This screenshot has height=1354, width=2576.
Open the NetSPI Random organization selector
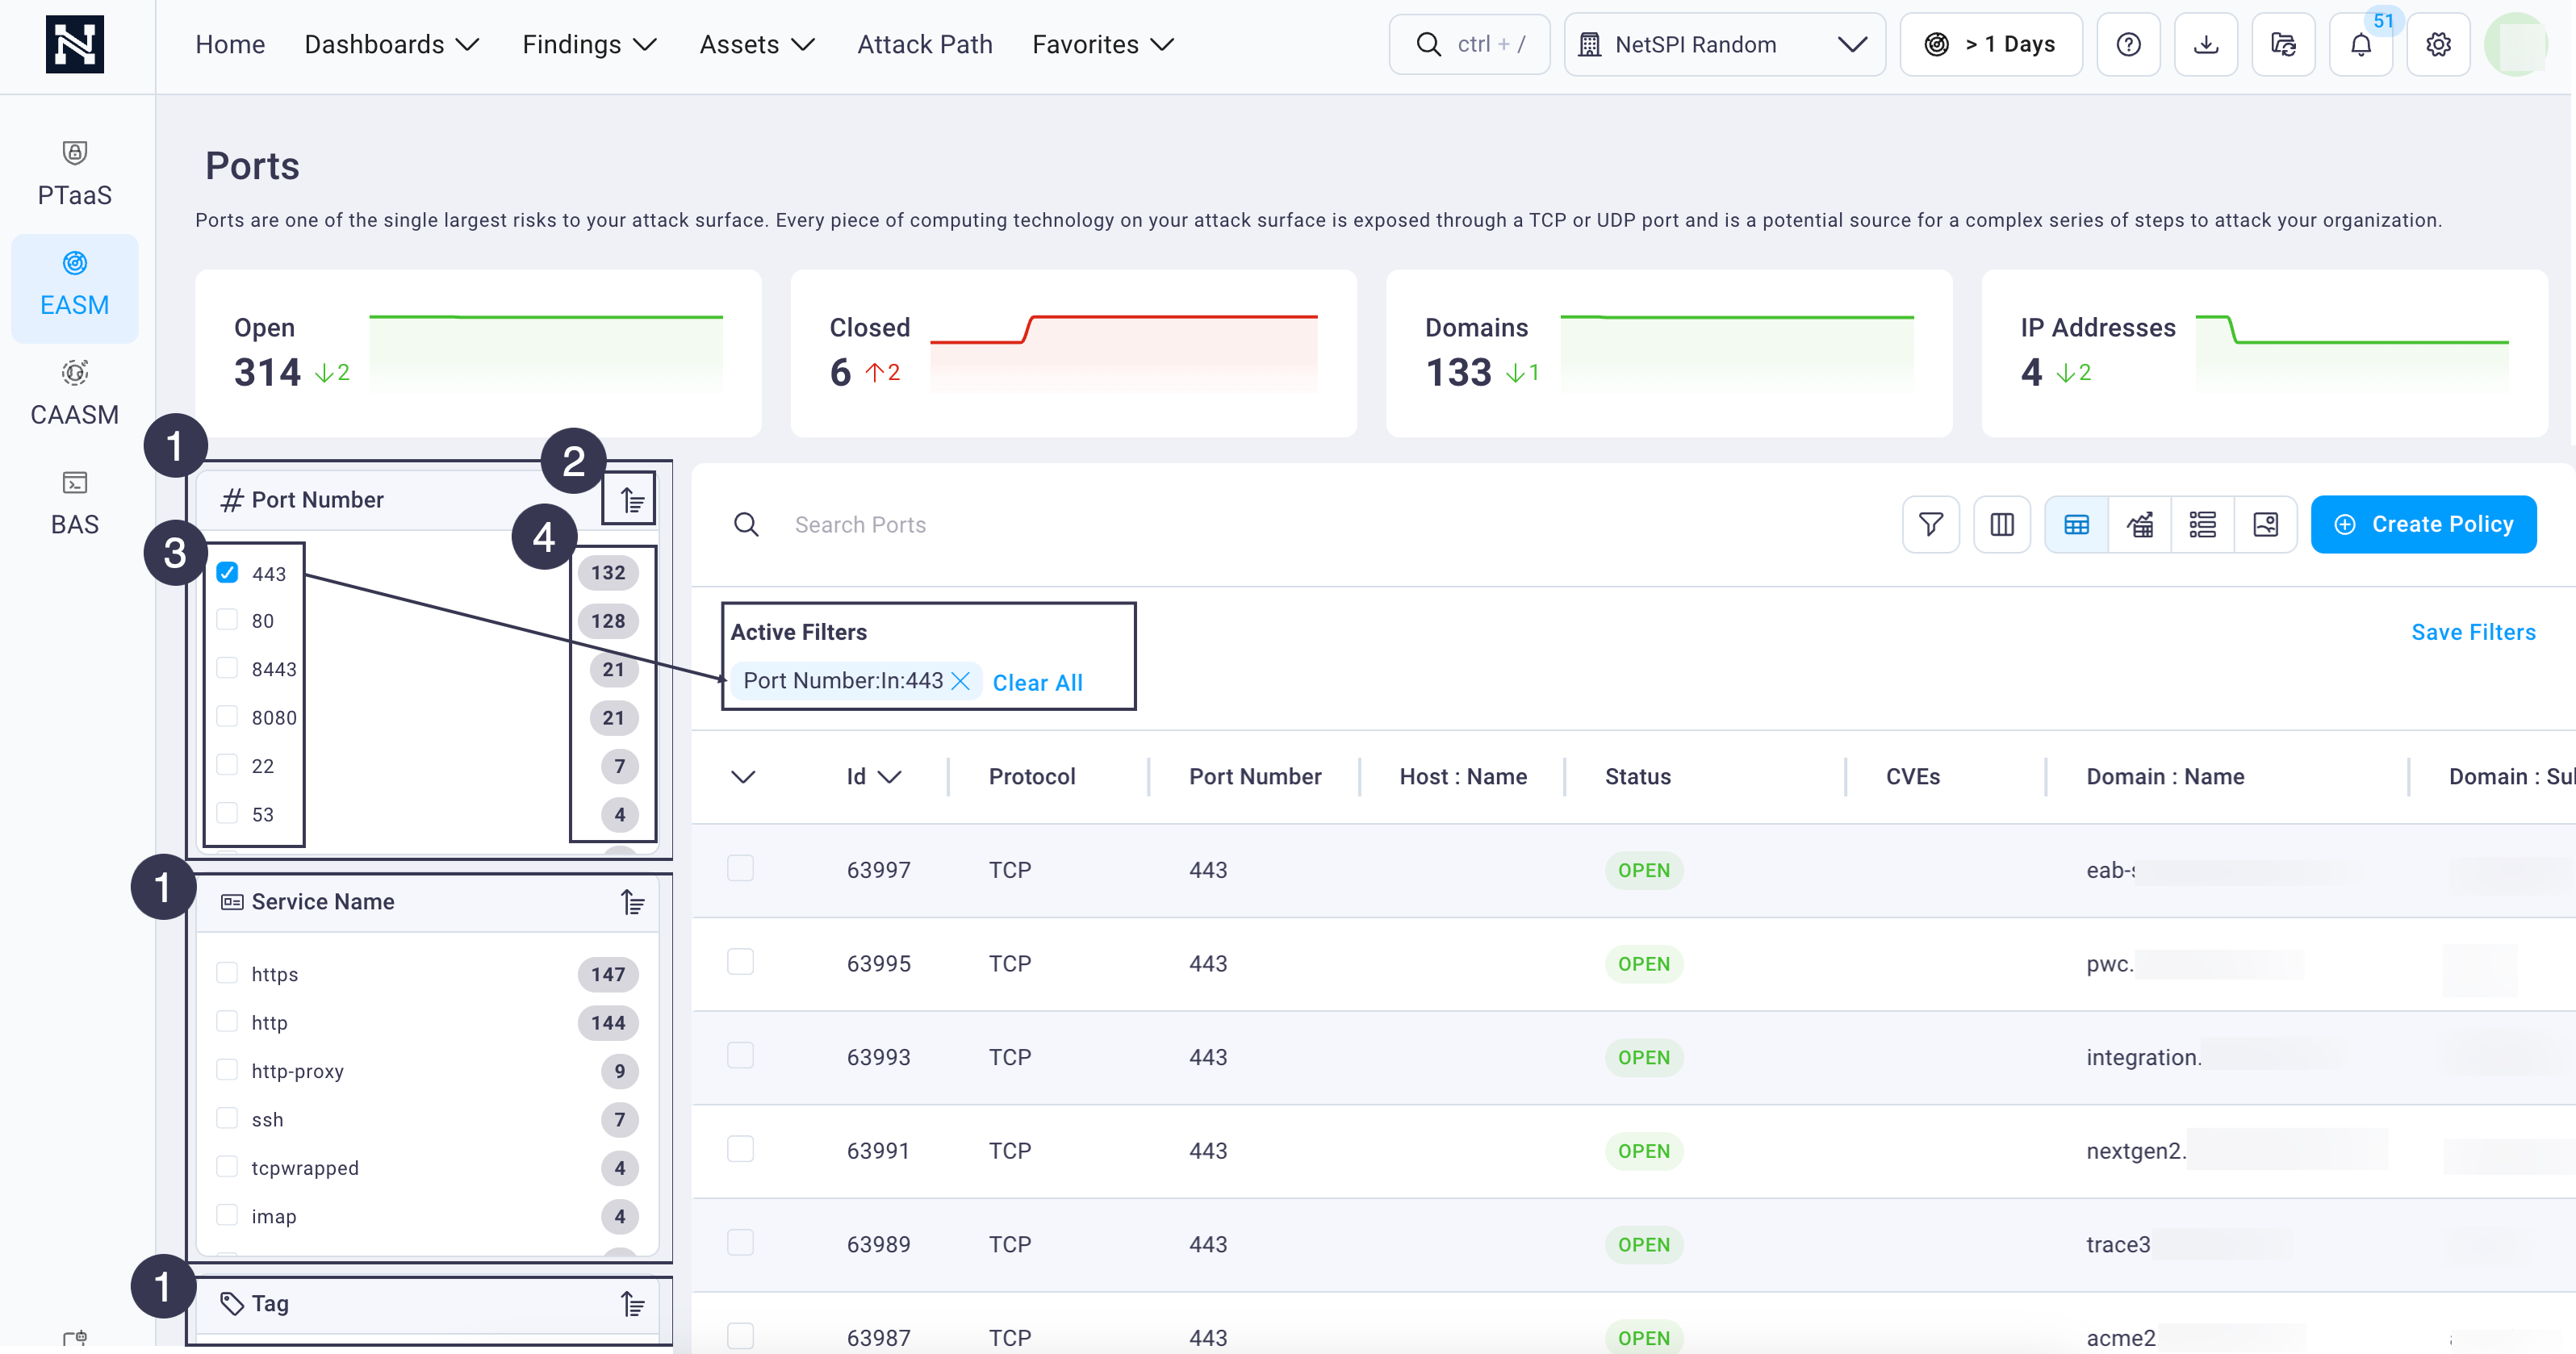[x=1725, y=44]
